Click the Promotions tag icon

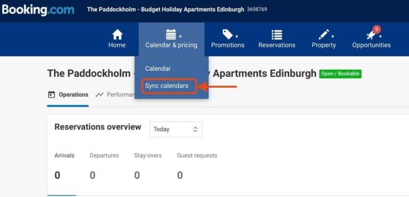[x=227, y=35]
